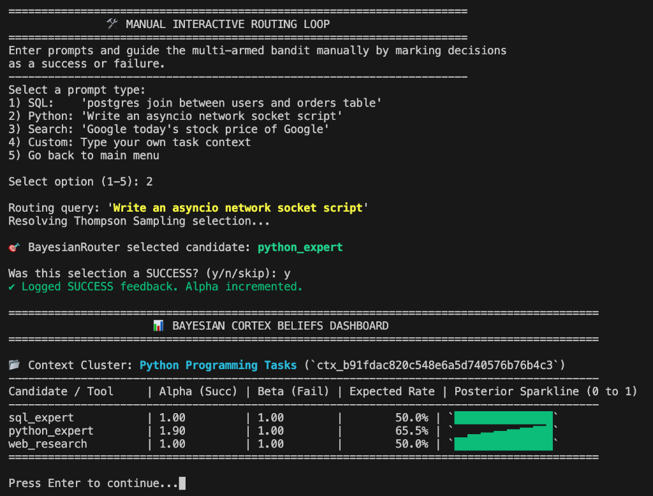Click the 'web_research' row name

coord(47,444)
